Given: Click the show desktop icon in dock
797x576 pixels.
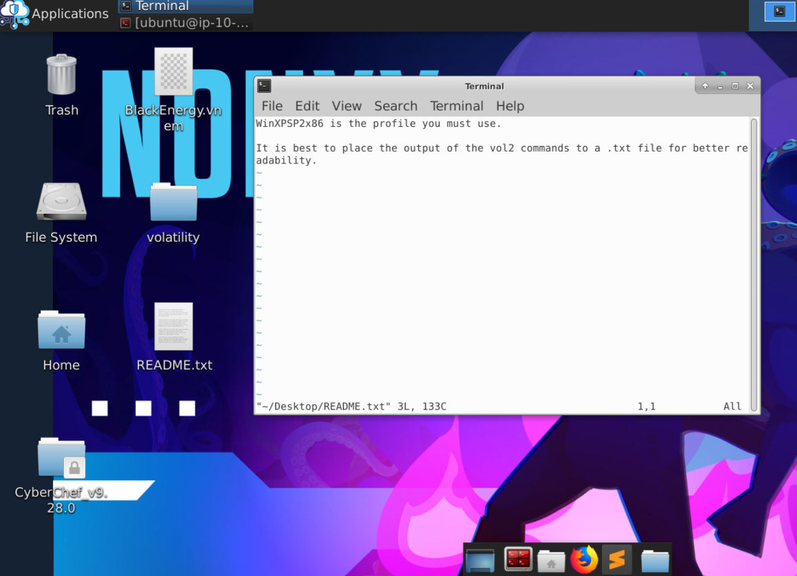Looking at the screenshot, I should point(480,560).
